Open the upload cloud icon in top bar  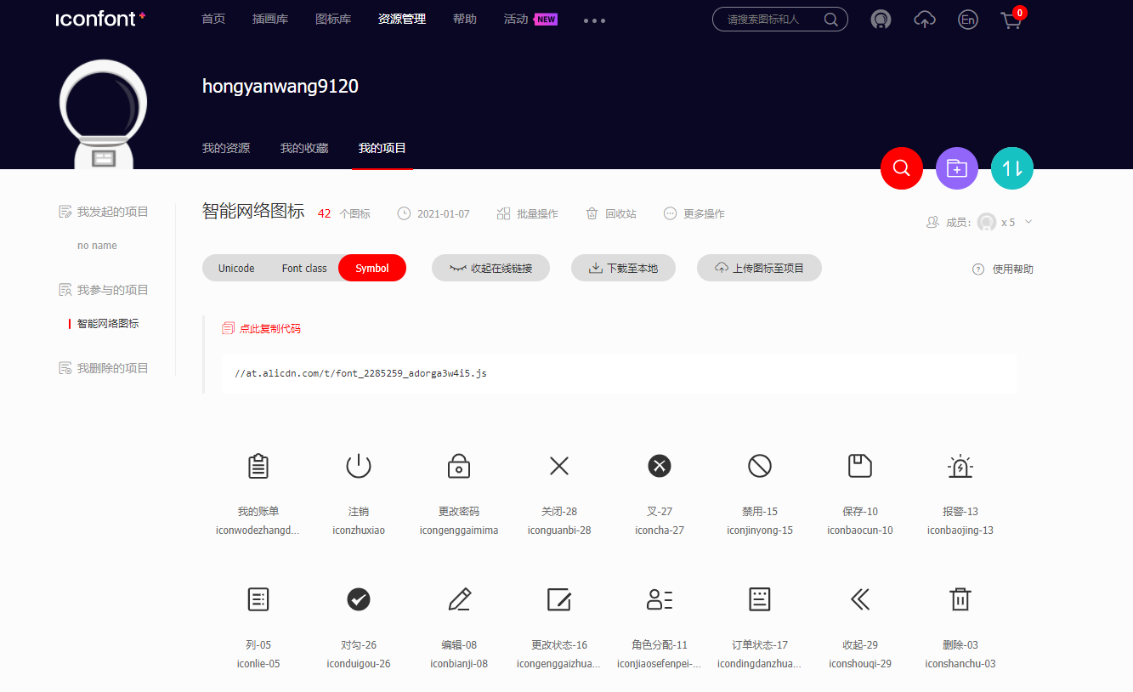pos(925,19)
